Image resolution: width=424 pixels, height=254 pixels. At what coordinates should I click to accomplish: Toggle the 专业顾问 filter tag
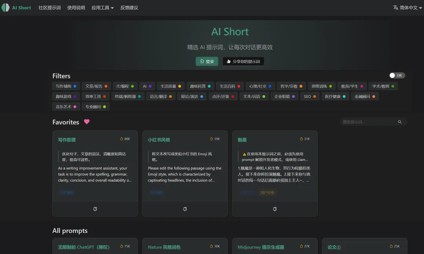[x=96, y=107]
